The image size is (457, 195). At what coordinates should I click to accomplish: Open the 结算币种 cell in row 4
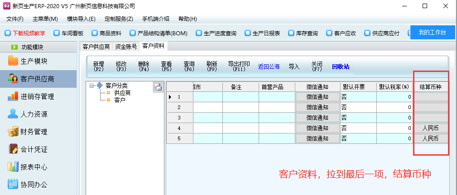pyautogui.click(x=430, y=128)
